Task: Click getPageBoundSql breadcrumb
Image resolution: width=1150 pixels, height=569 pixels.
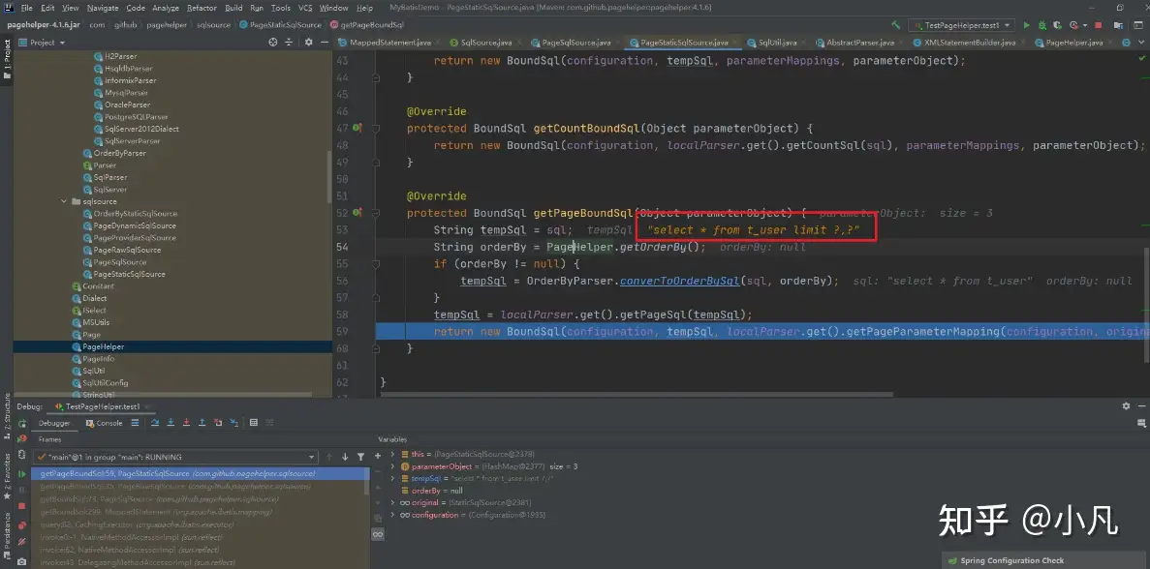Action: [367, 25]
